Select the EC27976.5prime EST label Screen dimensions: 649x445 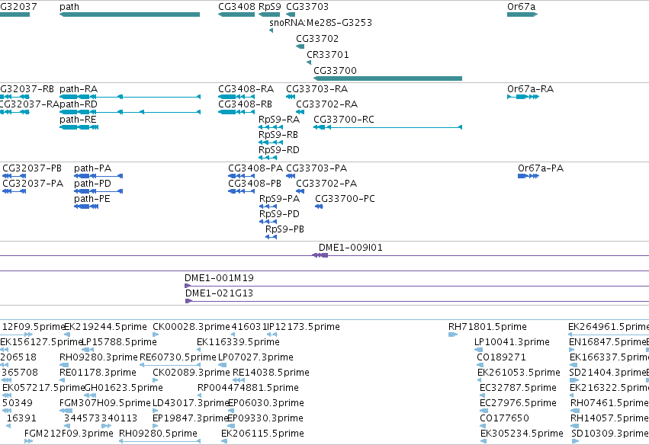tap(518, 403)
